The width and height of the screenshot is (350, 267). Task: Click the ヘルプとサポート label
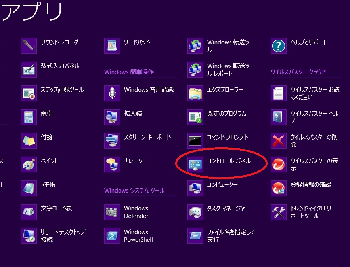[x=309, y=42]
